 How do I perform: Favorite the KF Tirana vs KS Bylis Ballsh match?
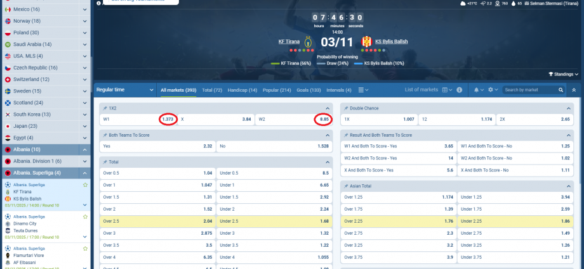tap(85, 185)
